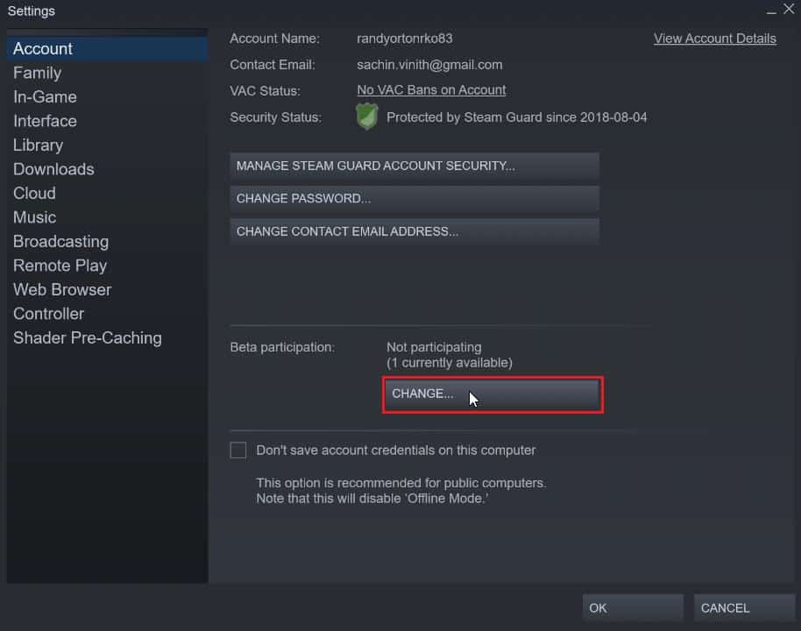Change beta participation with the Change button
801x631 pixels.
tap(492, 394)
